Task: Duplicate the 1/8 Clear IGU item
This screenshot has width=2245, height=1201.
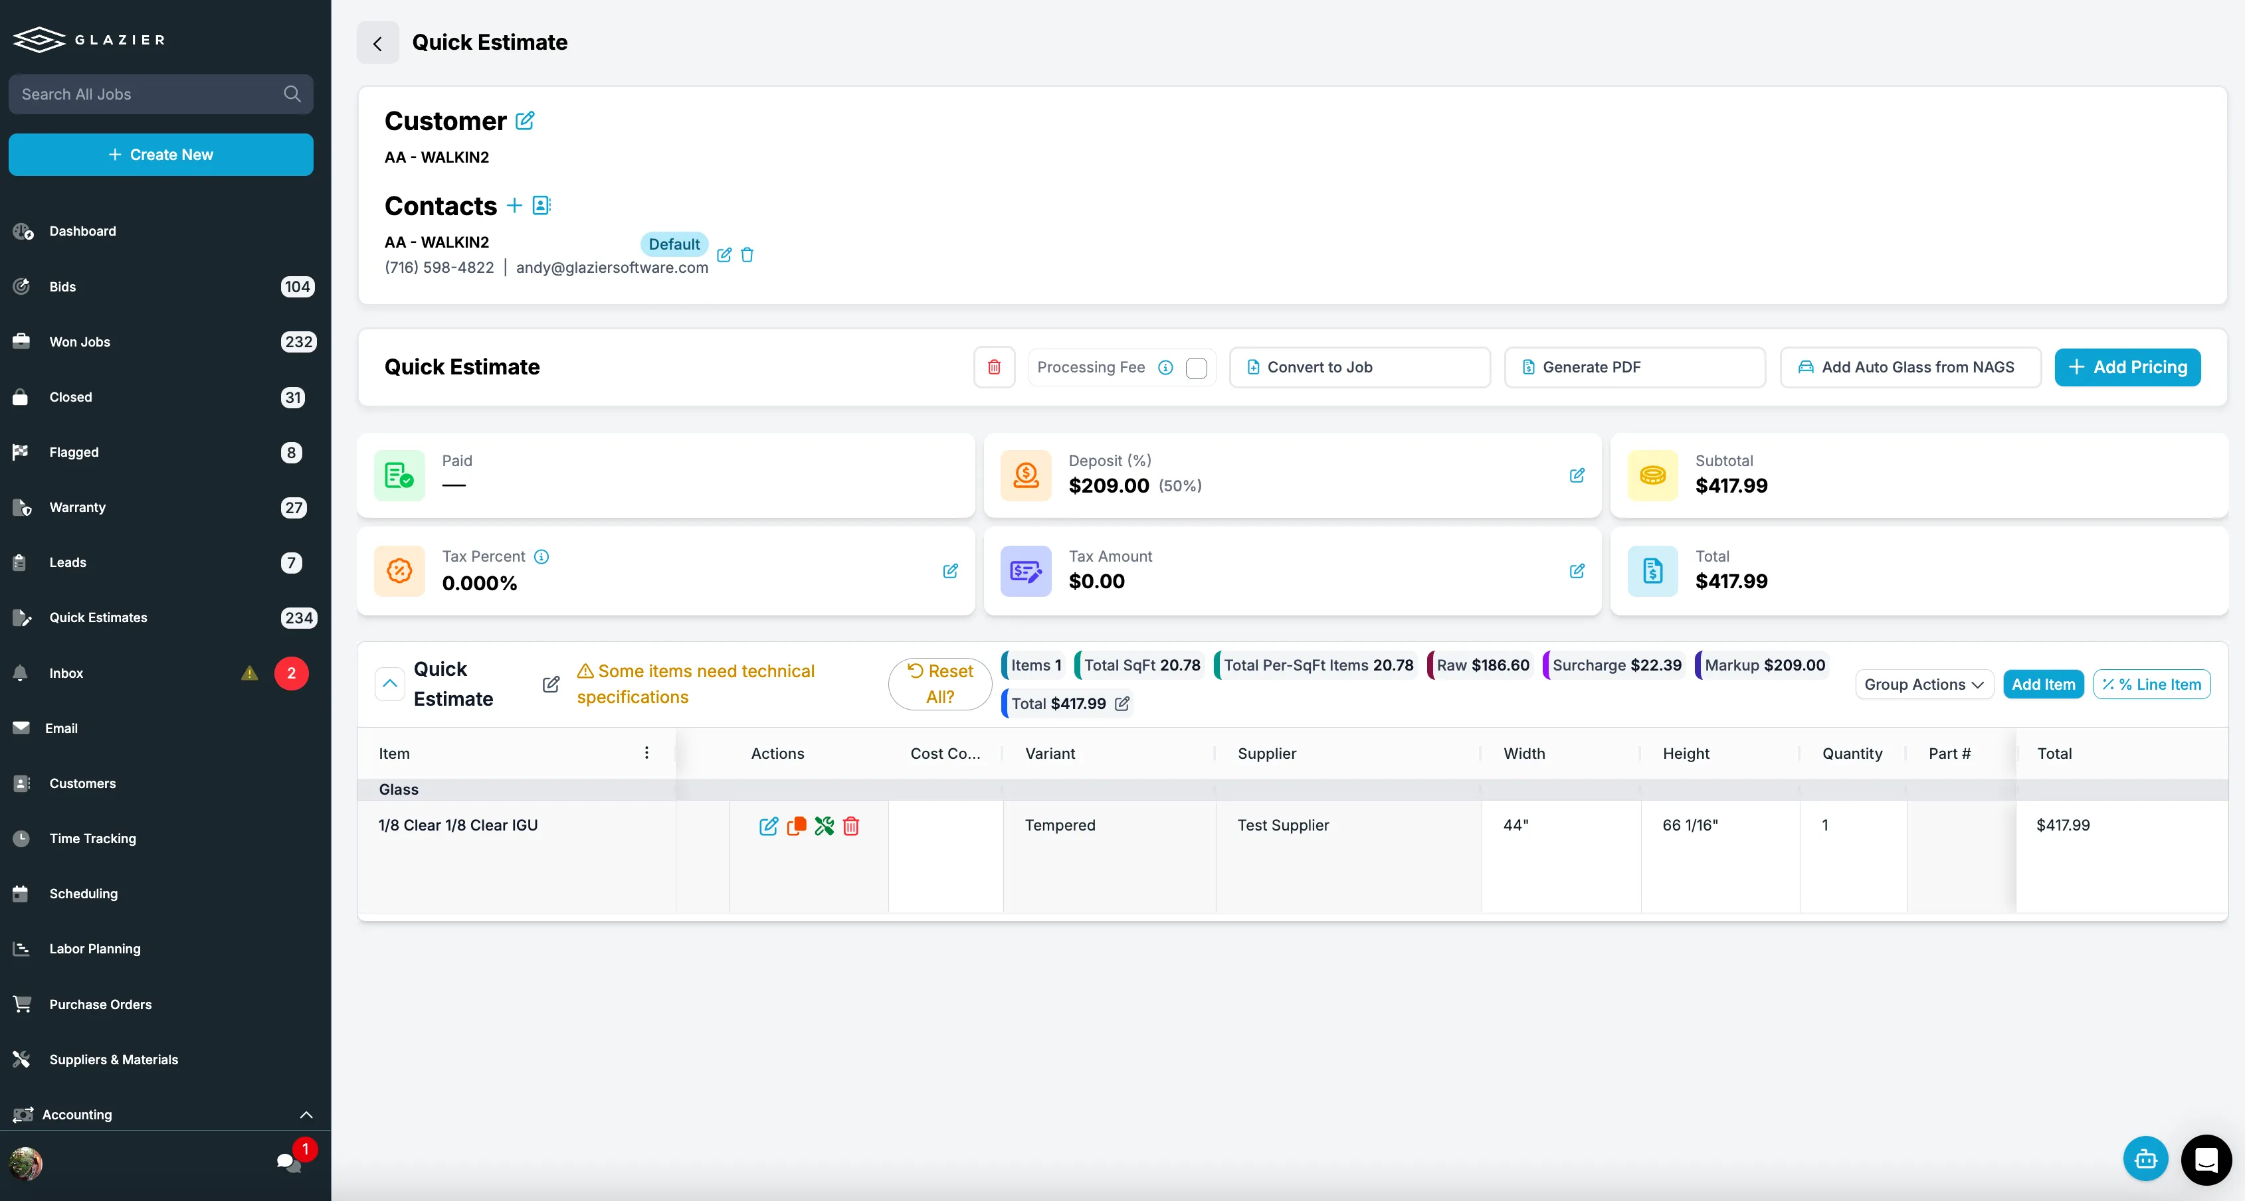Action: click(x=796, y=826)
